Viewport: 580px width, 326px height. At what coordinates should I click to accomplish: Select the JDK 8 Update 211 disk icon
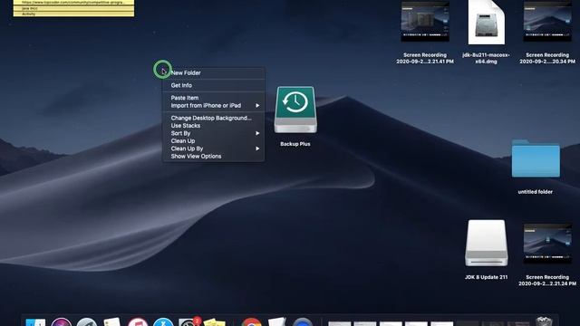(486, 244)
